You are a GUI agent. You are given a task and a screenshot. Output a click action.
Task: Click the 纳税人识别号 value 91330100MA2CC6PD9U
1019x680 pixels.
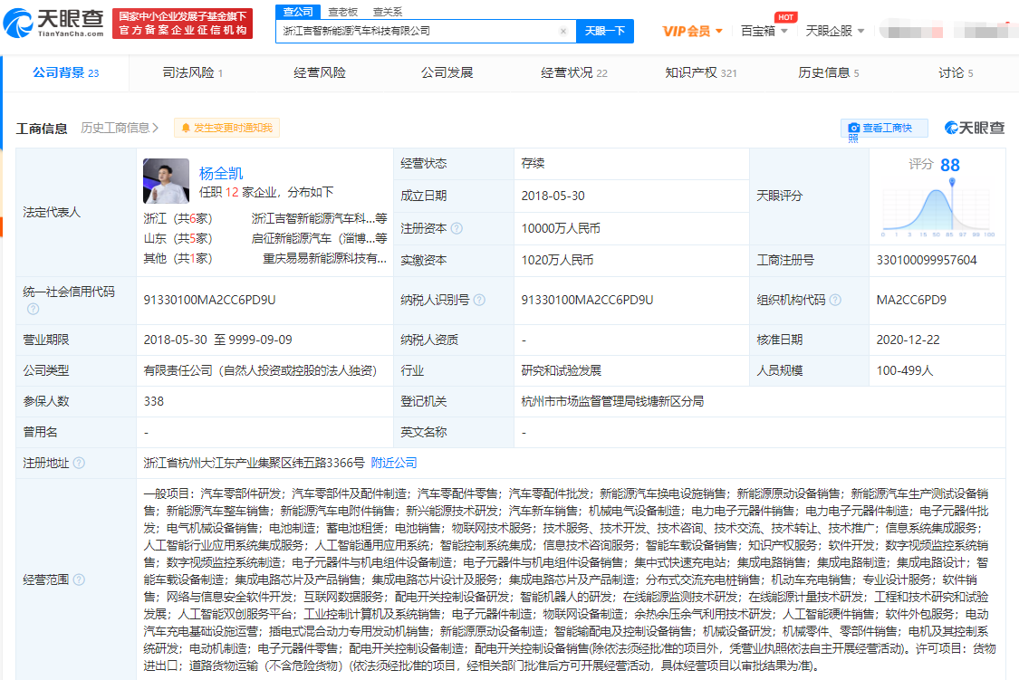(x=588, y=300)
